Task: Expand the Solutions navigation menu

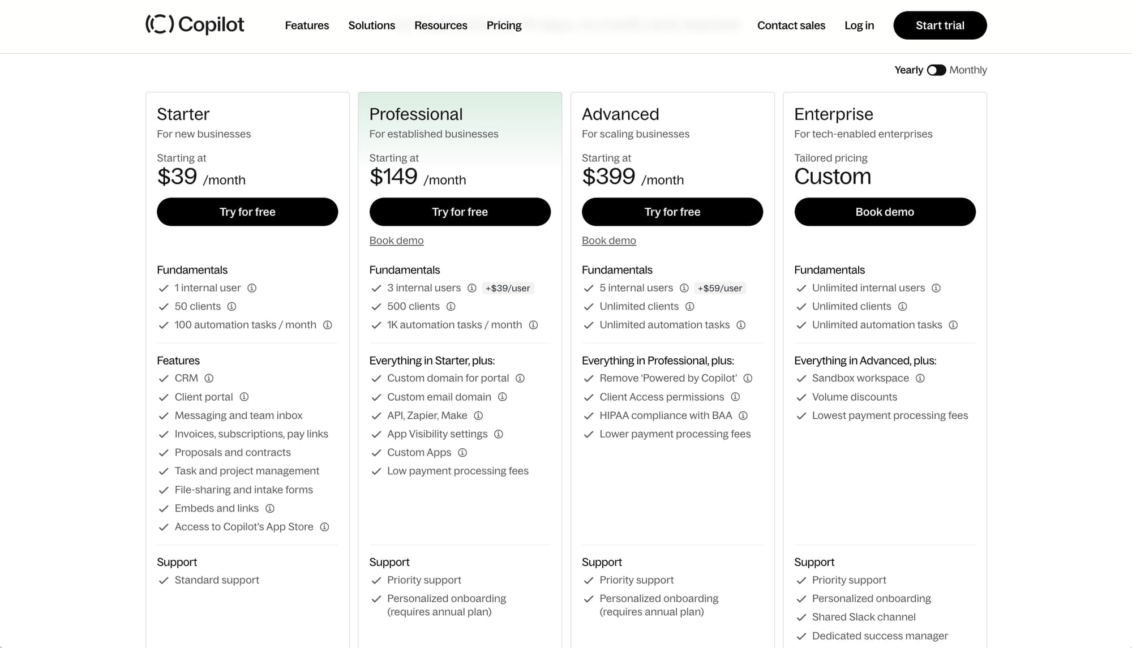Action: (371, 25)
